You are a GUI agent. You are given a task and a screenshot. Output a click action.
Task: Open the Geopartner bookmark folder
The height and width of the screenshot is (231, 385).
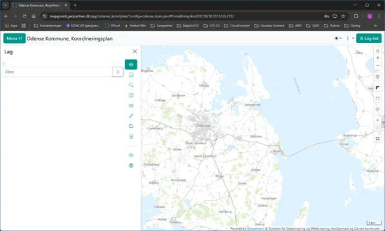click(x=161, y=26)
